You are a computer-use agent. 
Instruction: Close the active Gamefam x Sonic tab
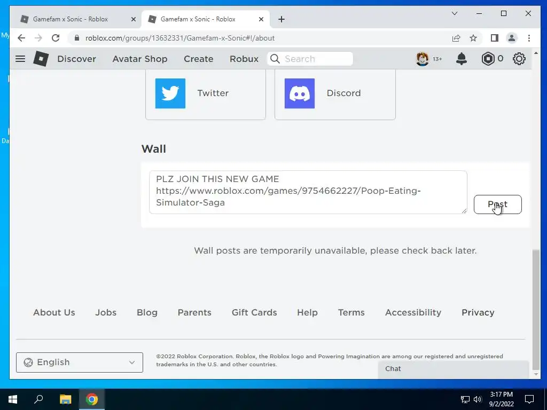click(x=261, y=19)
